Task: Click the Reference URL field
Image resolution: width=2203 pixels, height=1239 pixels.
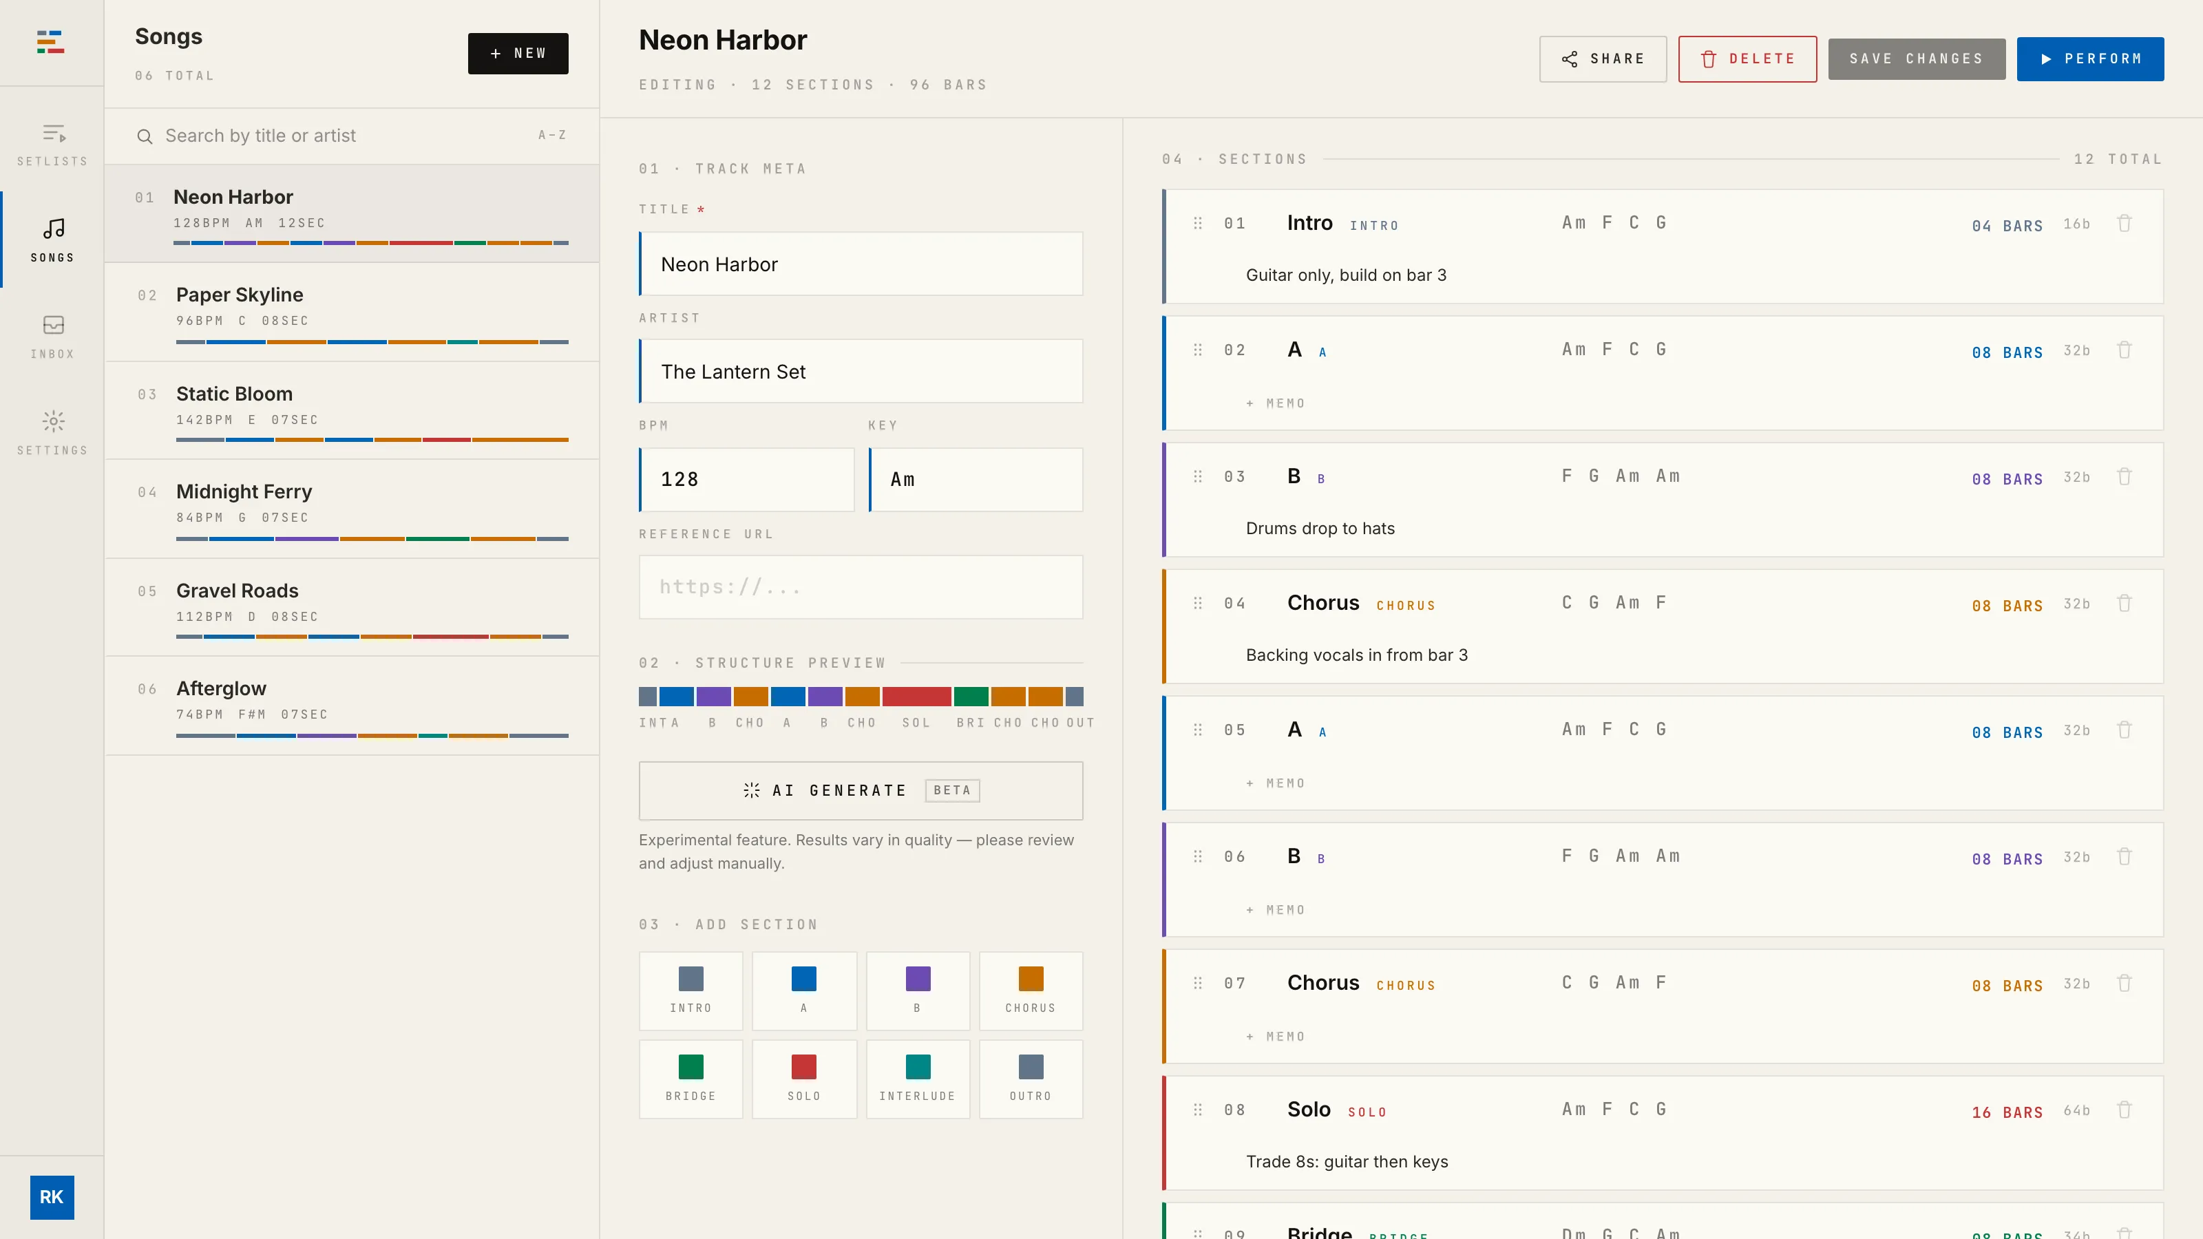Action: [x=861, y=587]
